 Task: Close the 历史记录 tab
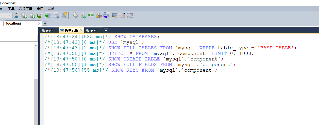point(81,30)
